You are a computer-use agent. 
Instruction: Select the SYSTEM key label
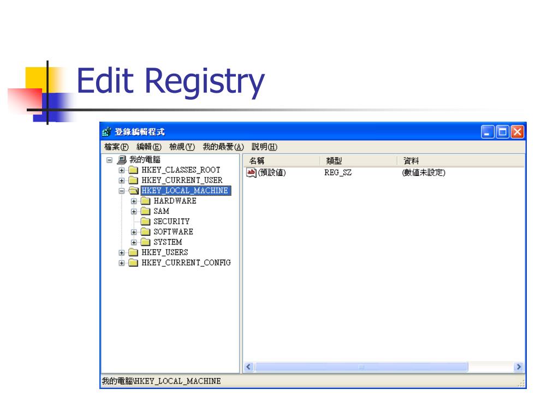click(168, 242)
